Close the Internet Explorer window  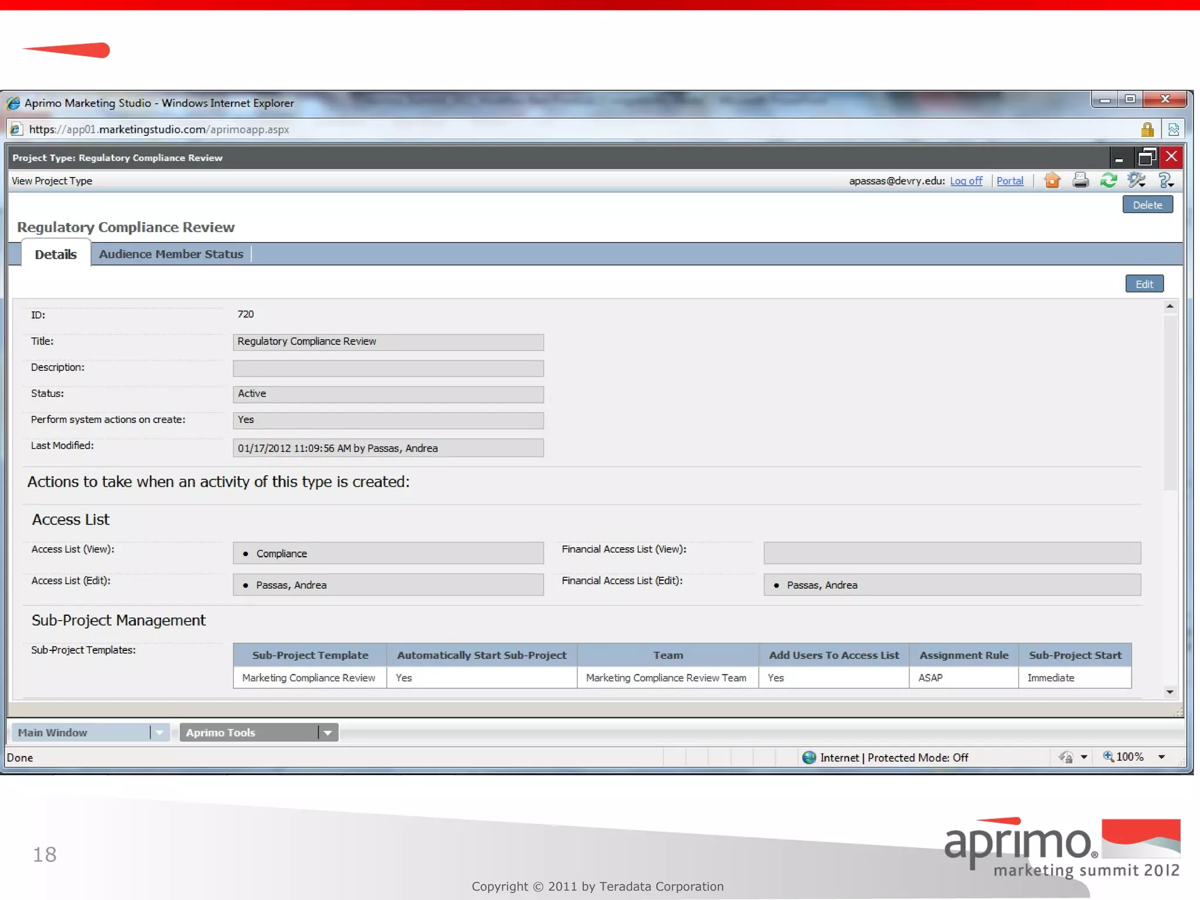[x=1165, y=100]
